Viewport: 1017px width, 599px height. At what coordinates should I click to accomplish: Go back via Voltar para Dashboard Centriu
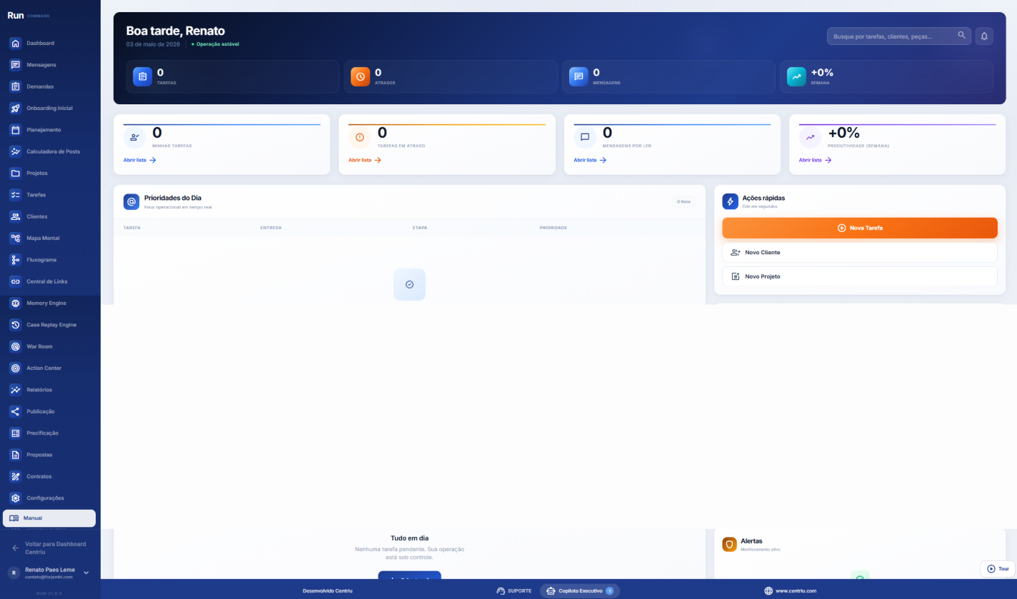click(50, 548)
